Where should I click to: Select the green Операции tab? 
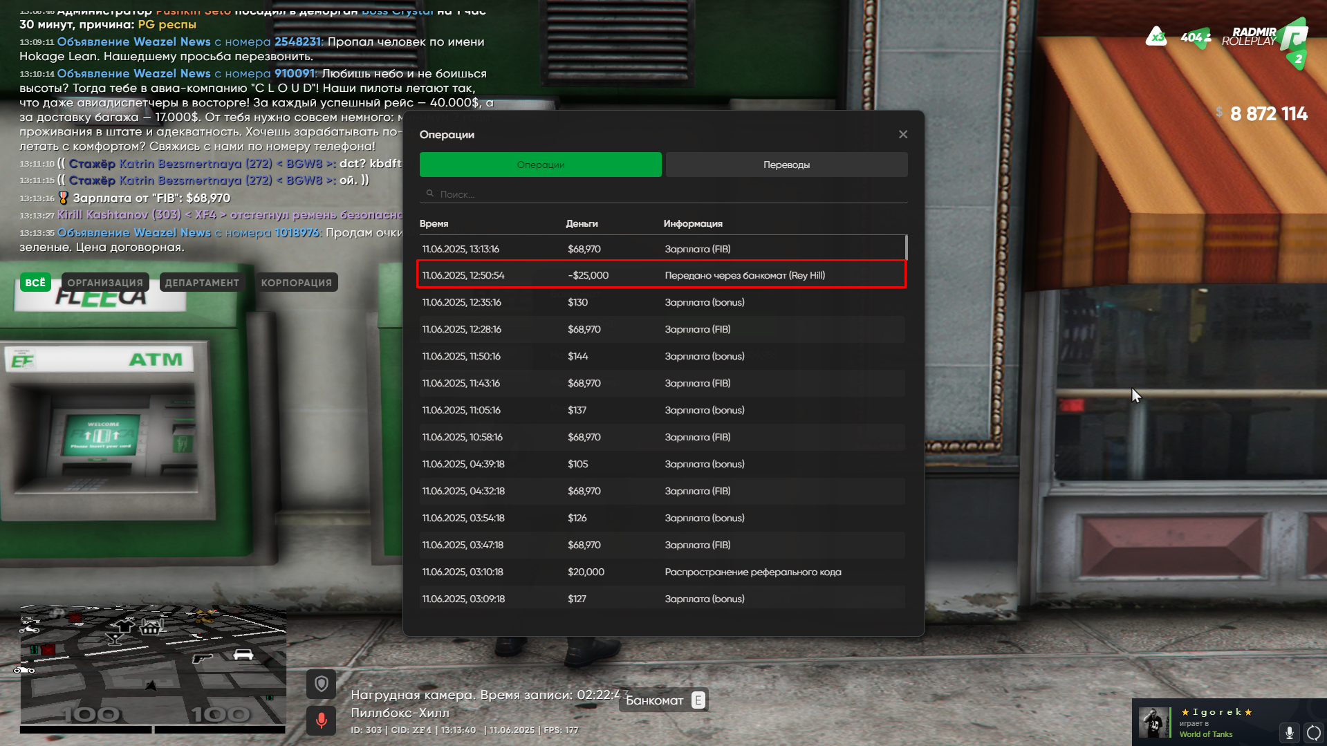pyautogui.click(x=540, y=165)
